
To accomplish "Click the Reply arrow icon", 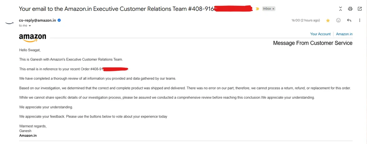I will coord(349,20).
